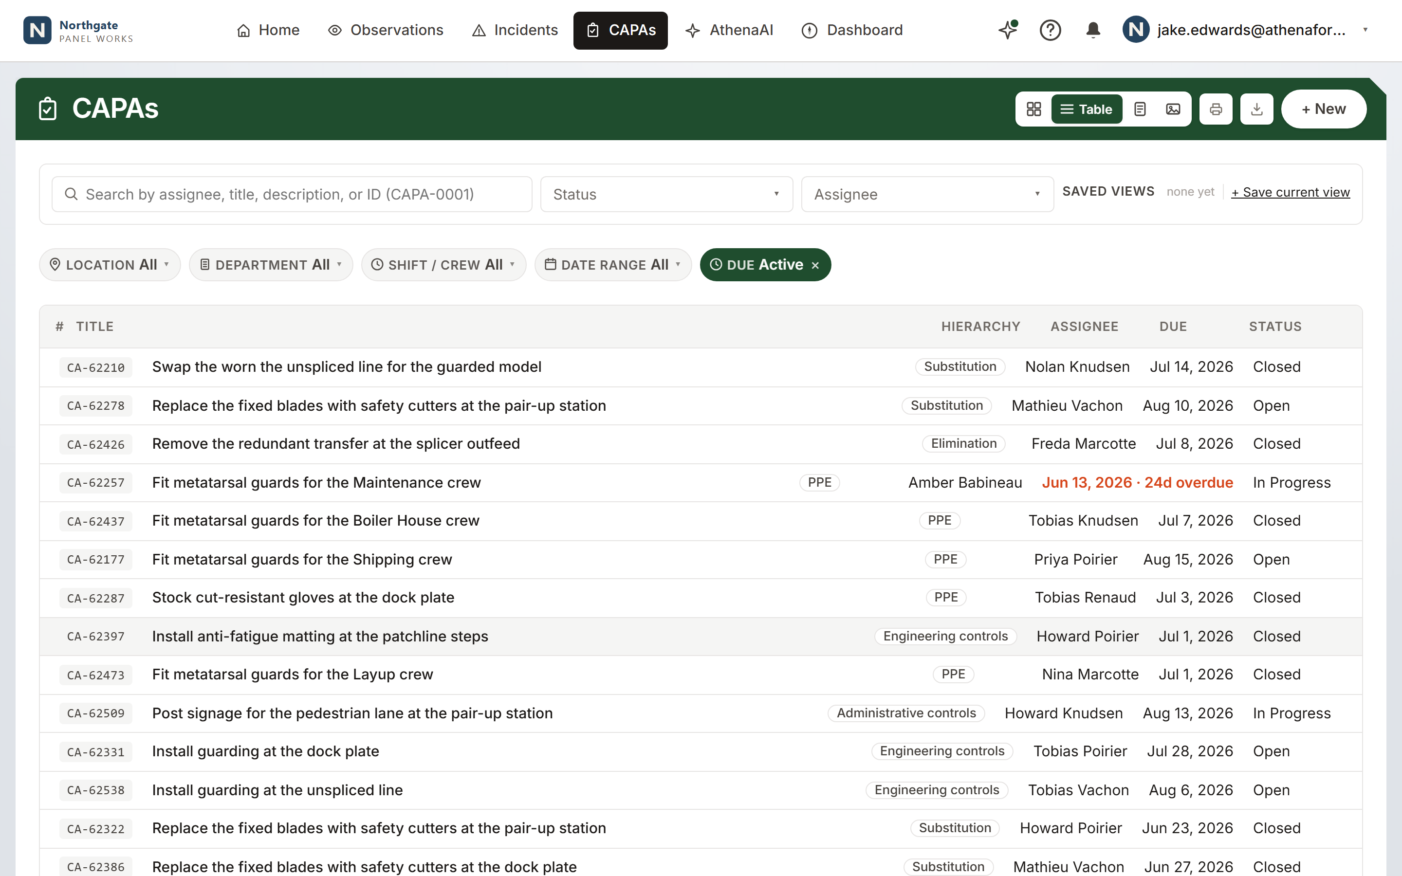This screenshot has width=1402, height=876.
Task: Click Substitution tag on CA-62210 row
Action: (960, 367)
